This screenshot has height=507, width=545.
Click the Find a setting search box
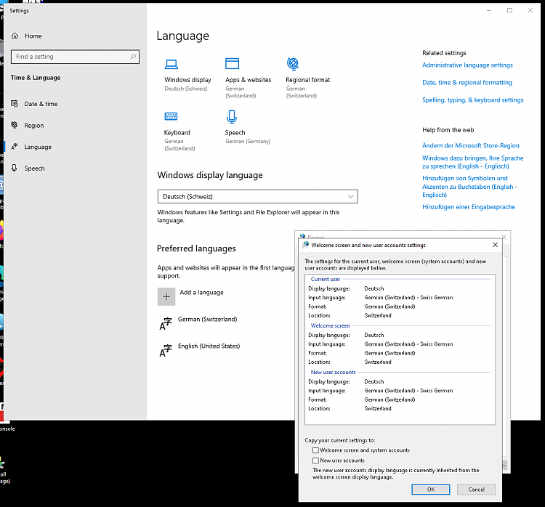click(75, 57)
